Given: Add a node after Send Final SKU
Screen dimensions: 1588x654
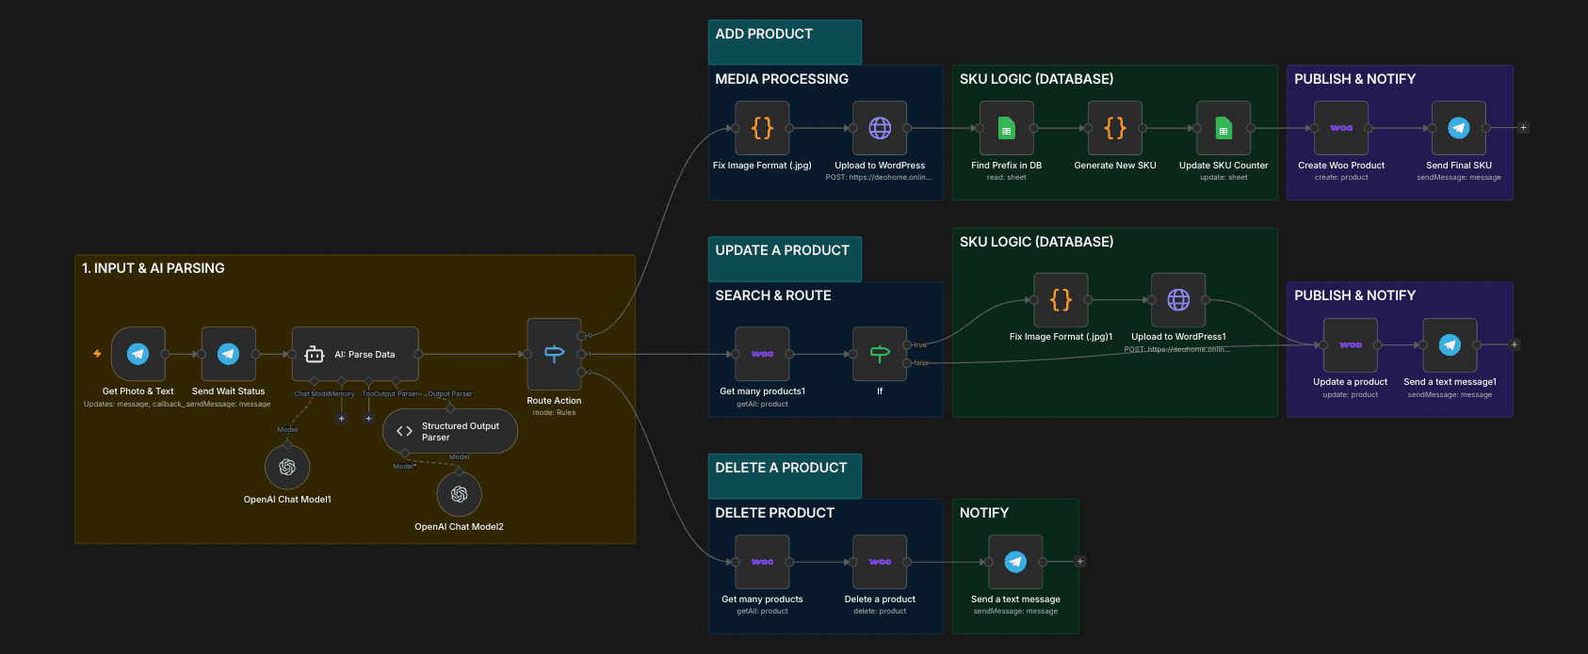Looking at the screenshot, I should (1523, 128).
